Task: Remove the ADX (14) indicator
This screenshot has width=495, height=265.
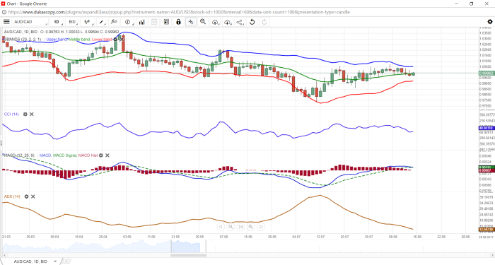Action: tap(33, 196)
